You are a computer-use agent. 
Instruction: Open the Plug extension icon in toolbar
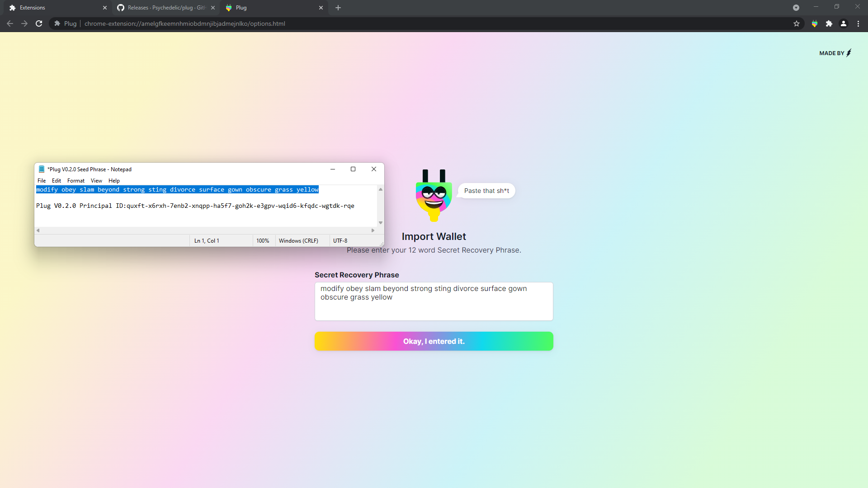(815, 23)
